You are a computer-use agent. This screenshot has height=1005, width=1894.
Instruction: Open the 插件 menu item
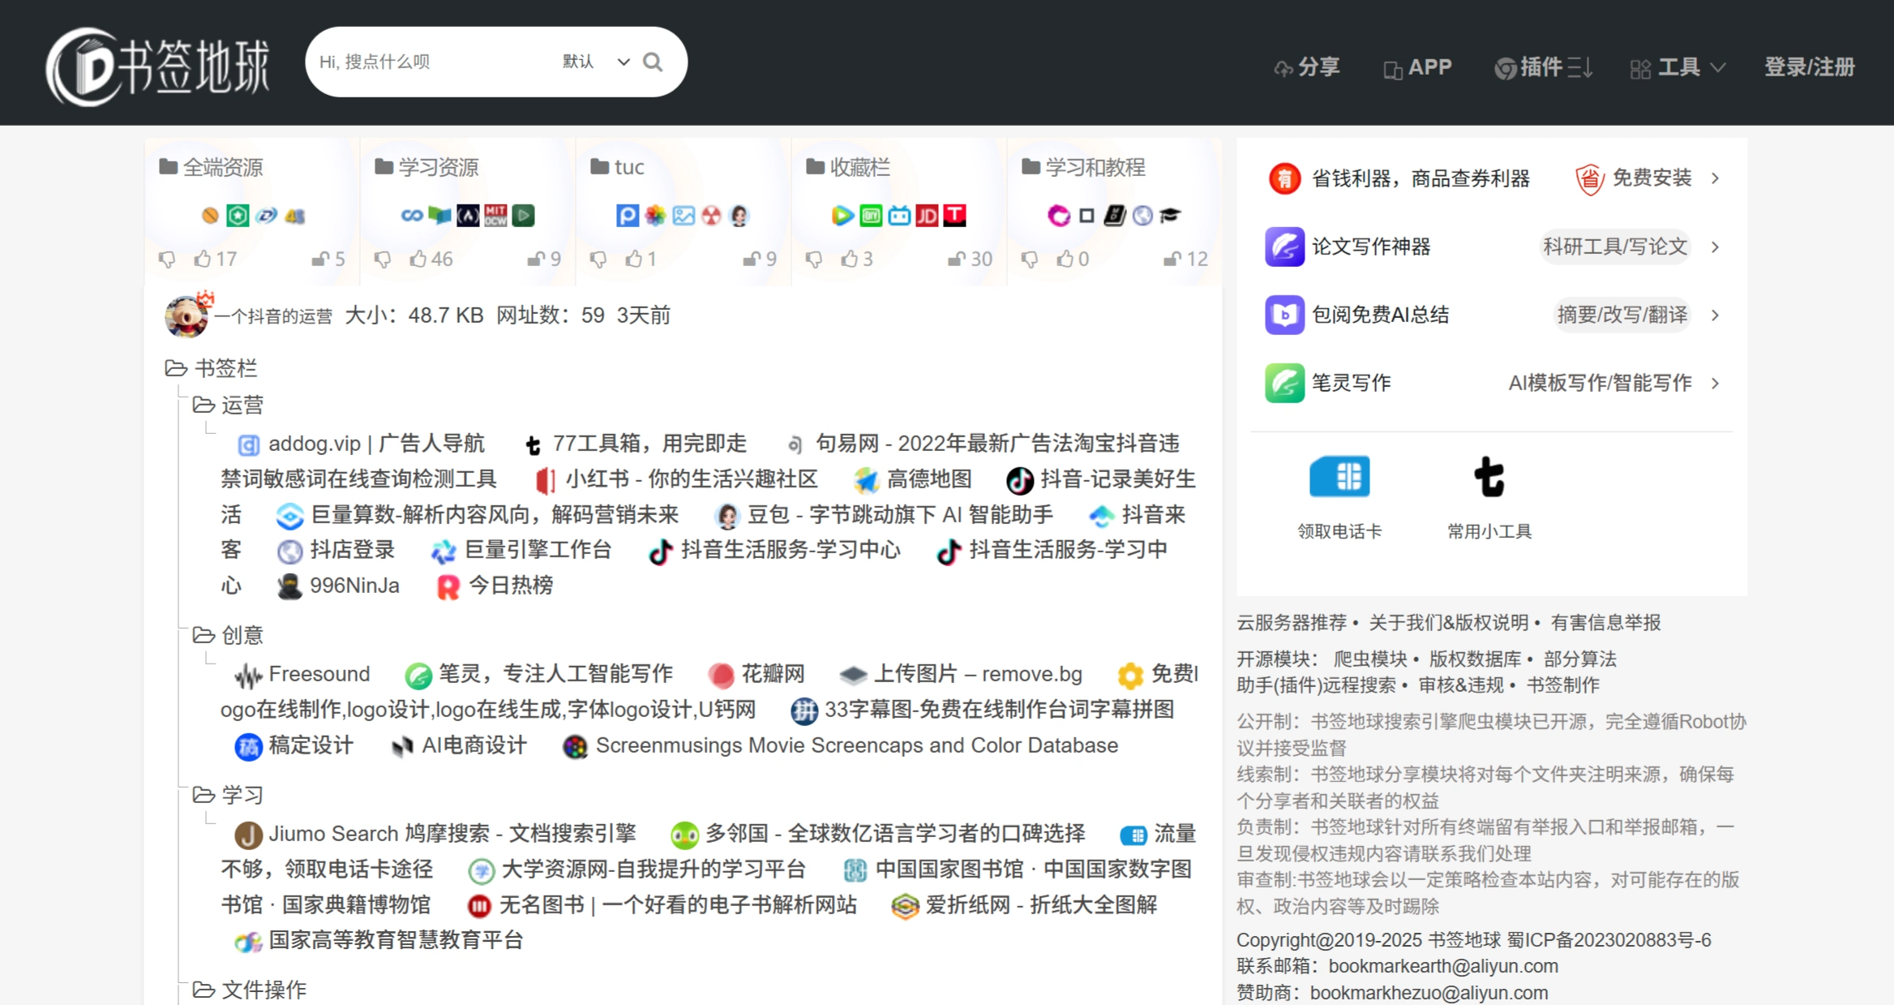(1544, 67)
